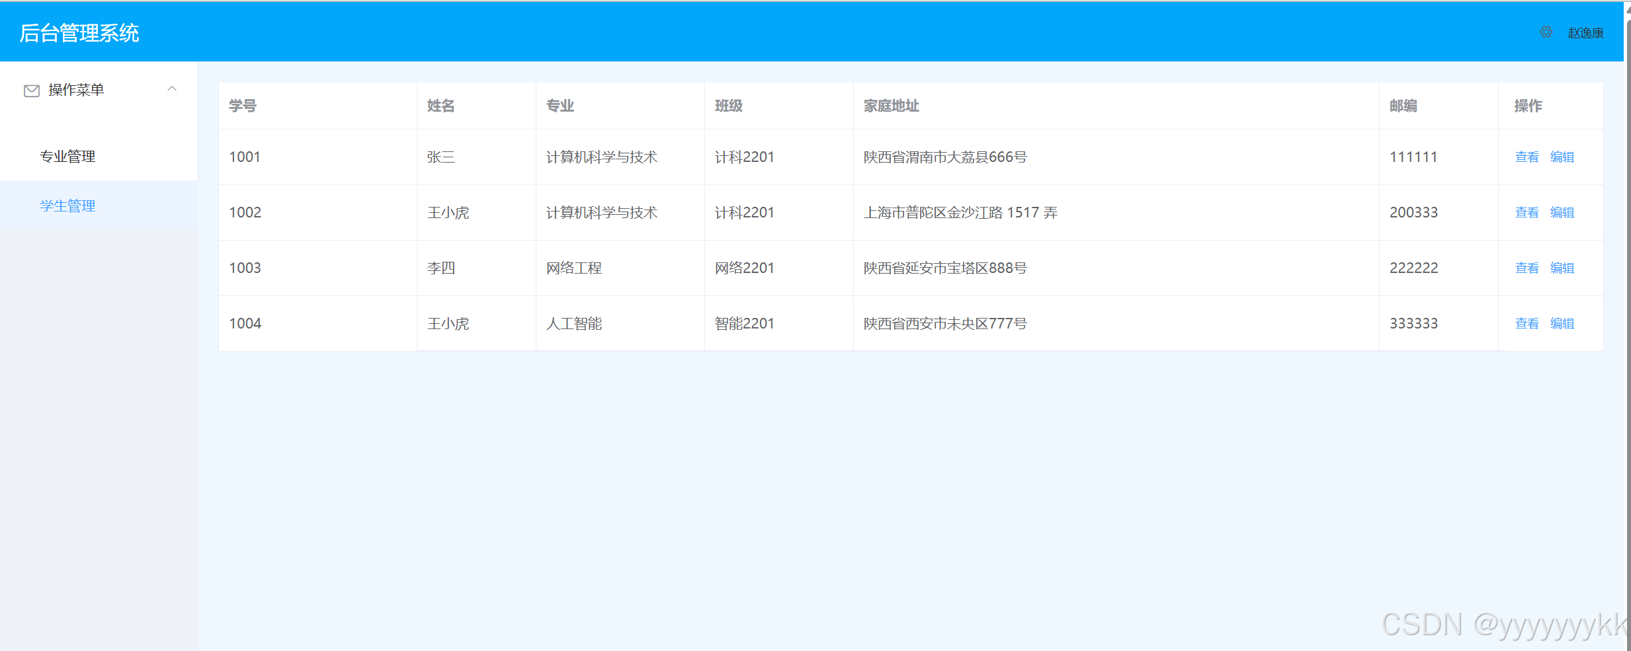Open the settings gear icon in header
This screenshot has width=1631, height=651.
click(x=1546, y=32)
